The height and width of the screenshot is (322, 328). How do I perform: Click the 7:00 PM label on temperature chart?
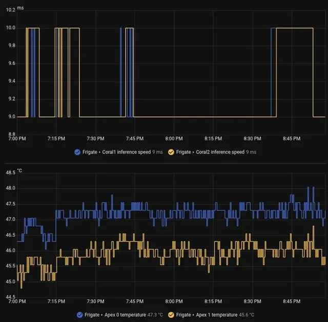(17, 301)
